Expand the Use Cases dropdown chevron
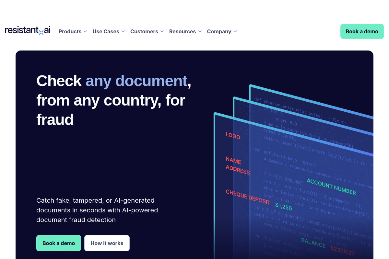 (x=123, y=31)
